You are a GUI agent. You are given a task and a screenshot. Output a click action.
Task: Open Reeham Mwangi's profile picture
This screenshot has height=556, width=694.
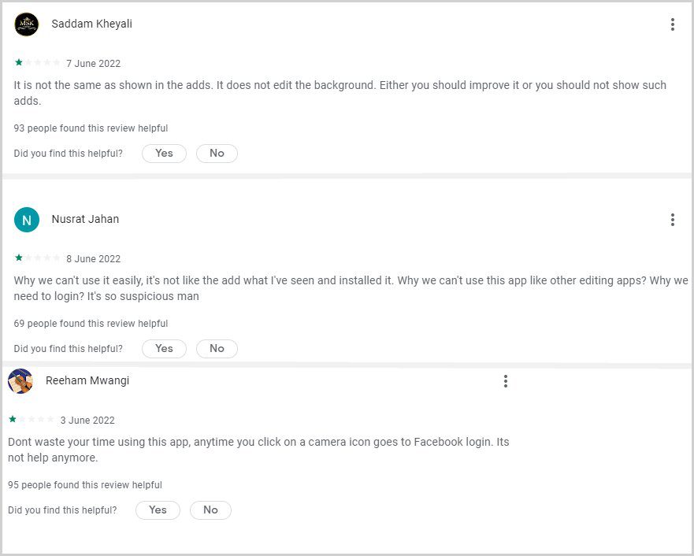(x=20, y=381)
